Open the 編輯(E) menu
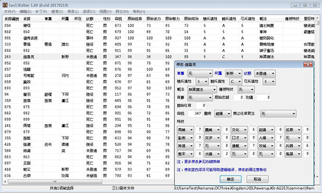Screen dimensions: 322x193 tap(25, 11)
